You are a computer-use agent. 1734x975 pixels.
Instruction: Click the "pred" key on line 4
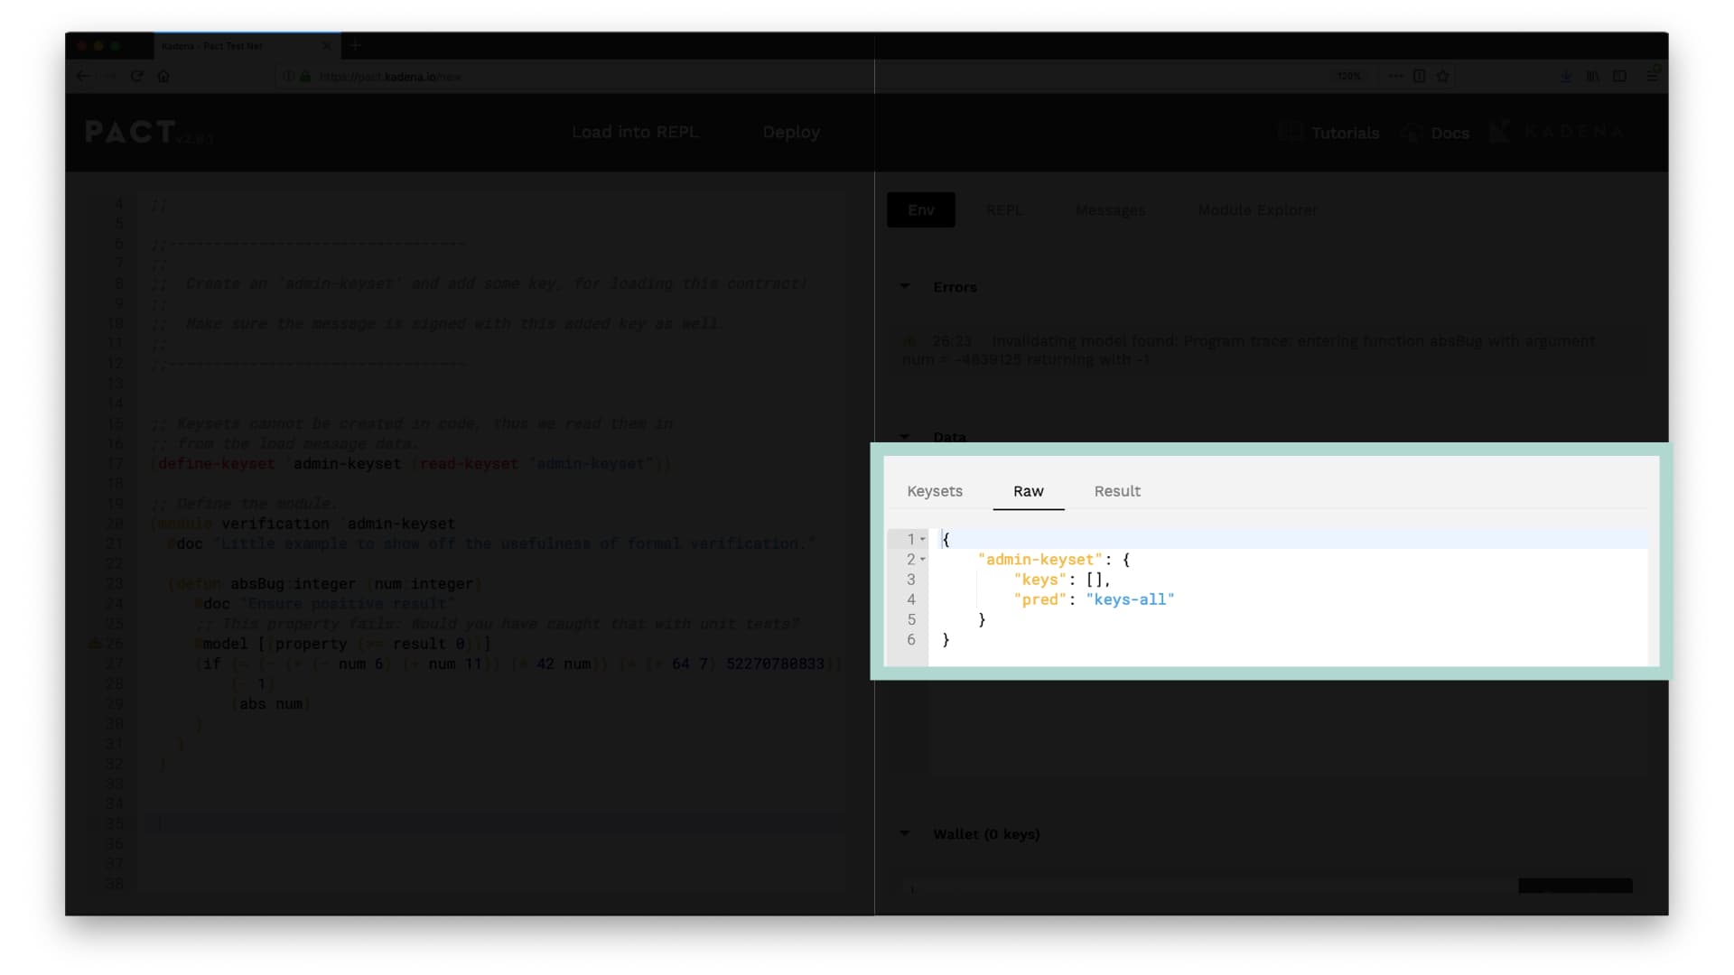pos(1039,599)
